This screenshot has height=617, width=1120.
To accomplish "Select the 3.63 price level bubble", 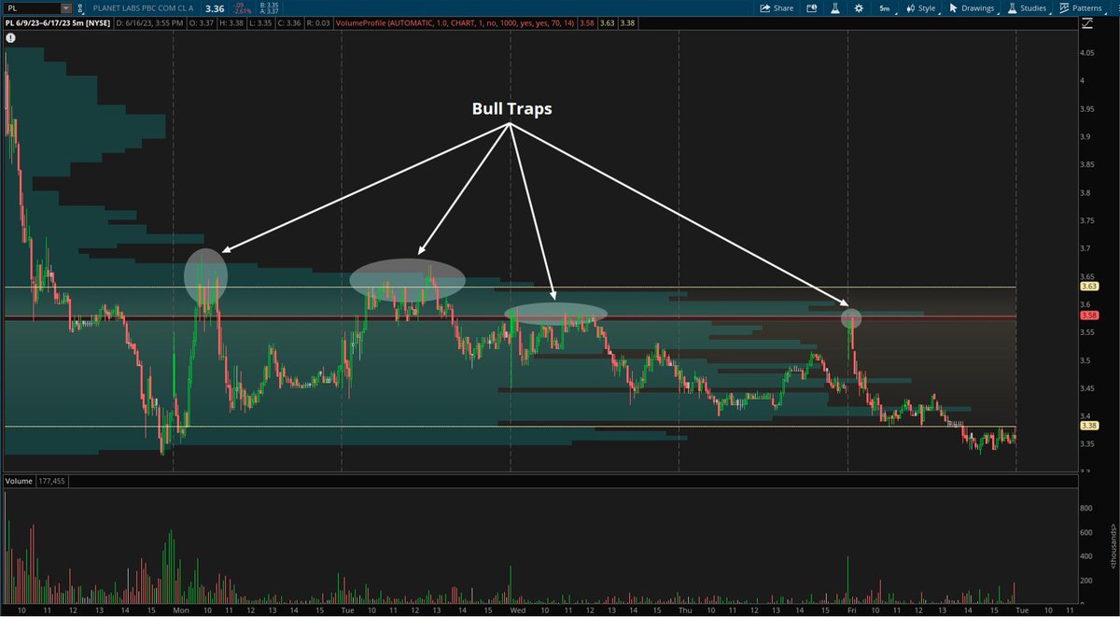I will (1091, 287).
